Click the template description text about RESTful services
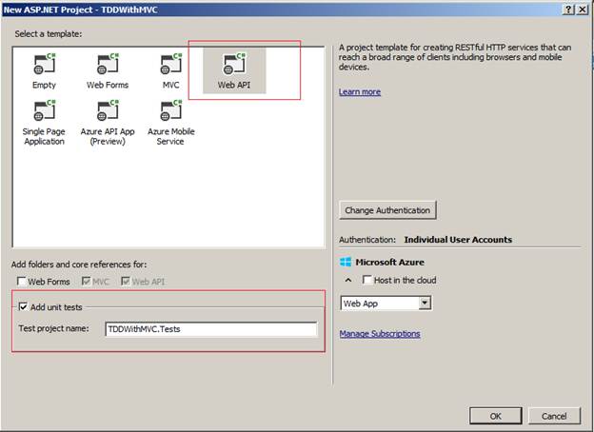The width and height of the screenshot is (594, 432). click(x=455, y=57)
